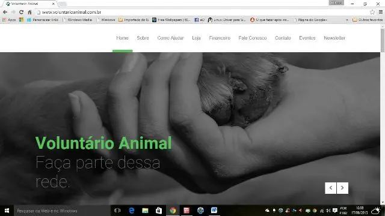Show next slide with right arrow button
The height and width of the screenshot is (216, 385).
[x=342, y=188]
